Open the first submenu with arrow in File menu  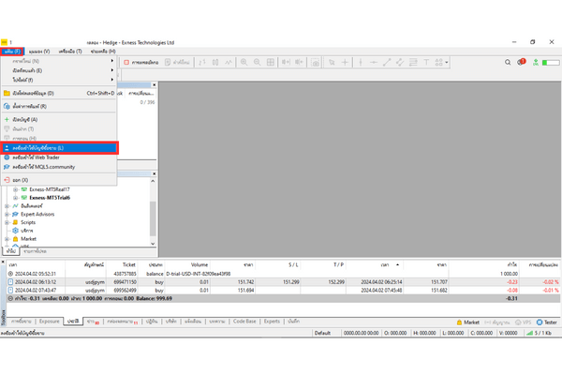pos(56,61)
